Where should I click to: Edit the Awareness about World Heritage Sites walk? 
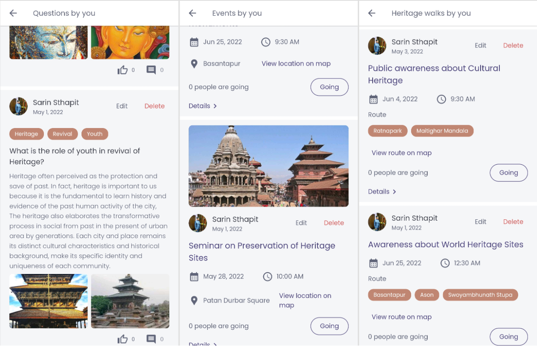point(480,222)
